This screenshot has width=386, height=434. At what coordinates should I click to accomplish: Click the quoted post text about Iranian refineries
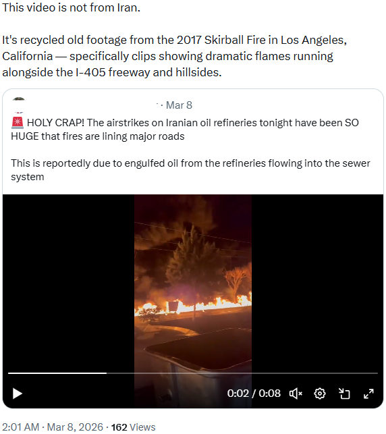[x=185, y=130]
